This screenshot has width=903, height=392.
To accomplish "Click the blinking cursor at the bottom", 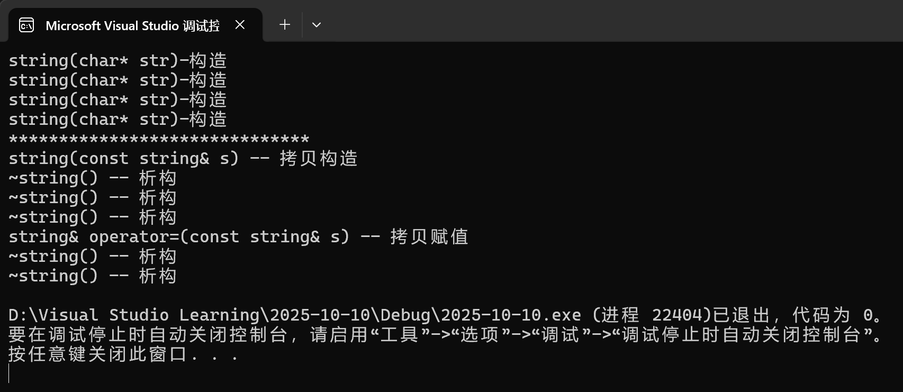I will tap(10, 373).
